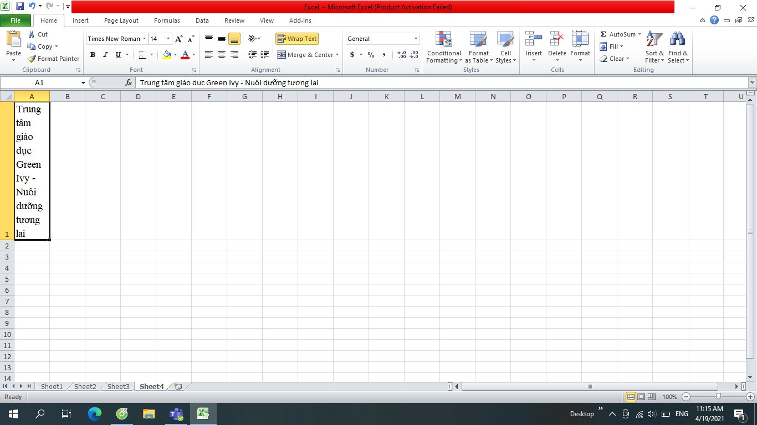This screenshot has width=757, height=425.
Task: Expand the Merge & Center dropdown arrow
Action: [337, 55]
